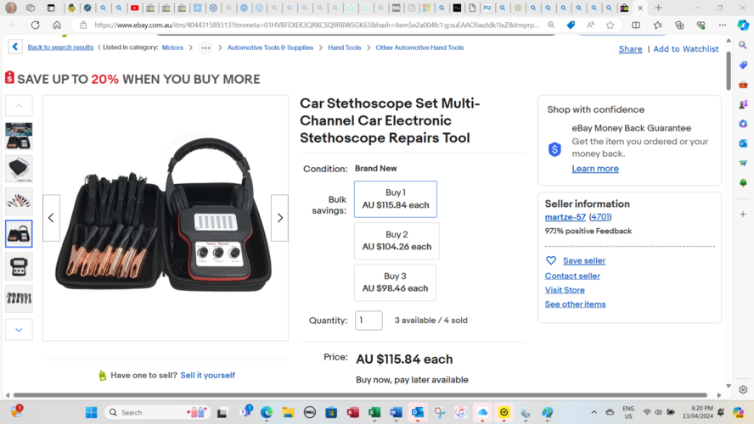Go back using the blue back arrow

15,47
